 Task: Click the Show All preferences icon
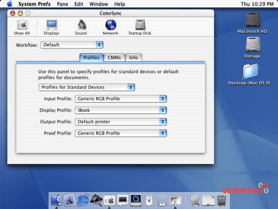pyautogui.click(x=22, y=27)
